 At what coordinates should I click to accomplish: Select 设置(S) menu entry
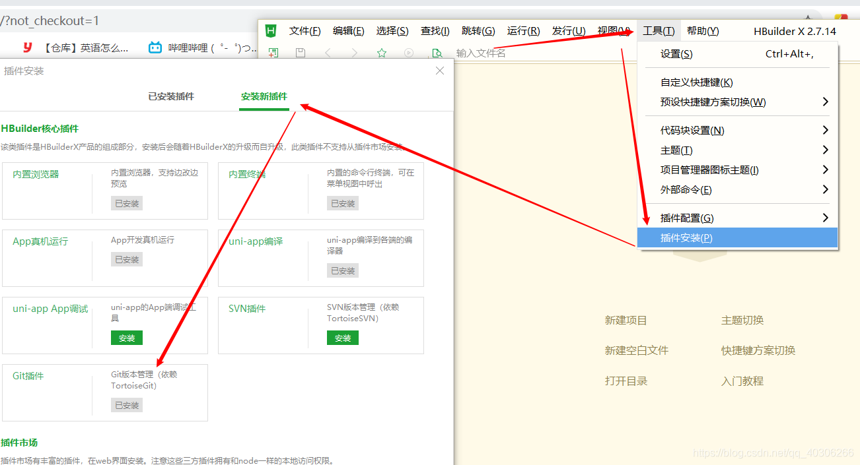(x=738, y=54)
